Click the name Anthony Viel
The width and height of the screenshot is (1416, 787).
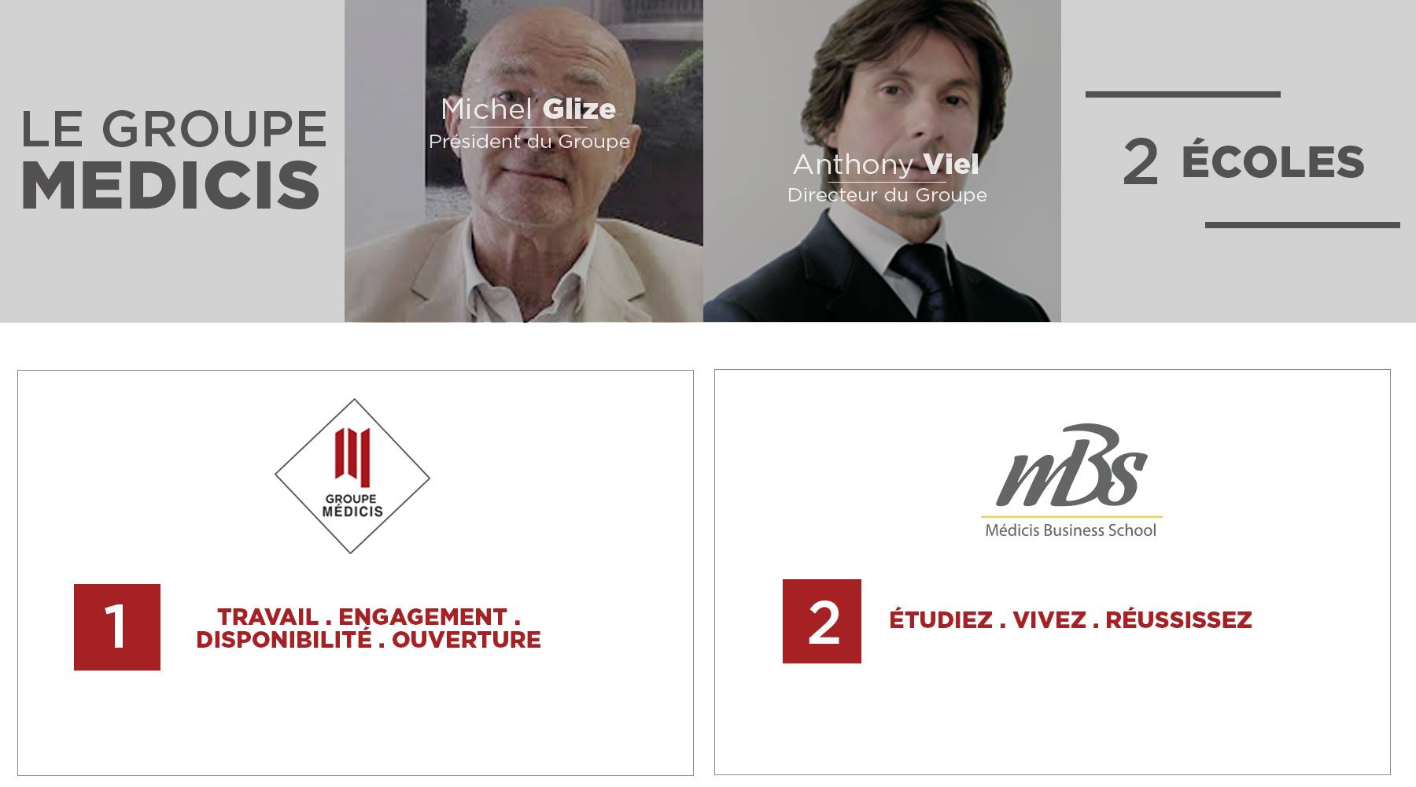(886, 164)
